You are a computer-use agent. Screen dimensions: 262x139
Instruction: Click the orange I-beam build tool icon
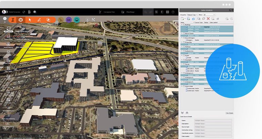[x=12, y=20]
